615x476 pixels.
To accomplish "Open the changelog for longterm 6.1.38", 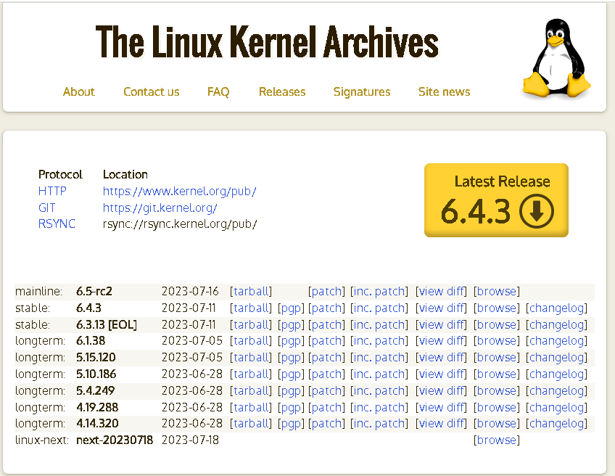I will [x=556, y=341].
